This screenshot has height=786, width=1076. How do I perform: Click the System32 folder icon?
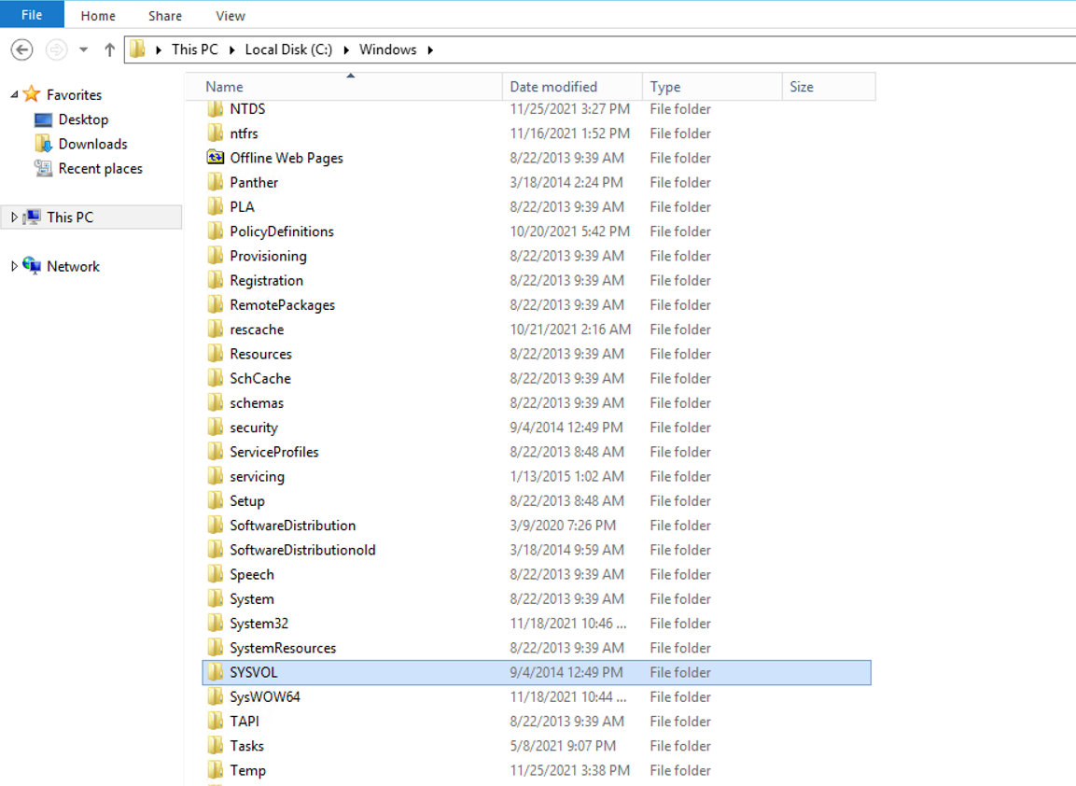pyautogui.click(x=216, y=624)
